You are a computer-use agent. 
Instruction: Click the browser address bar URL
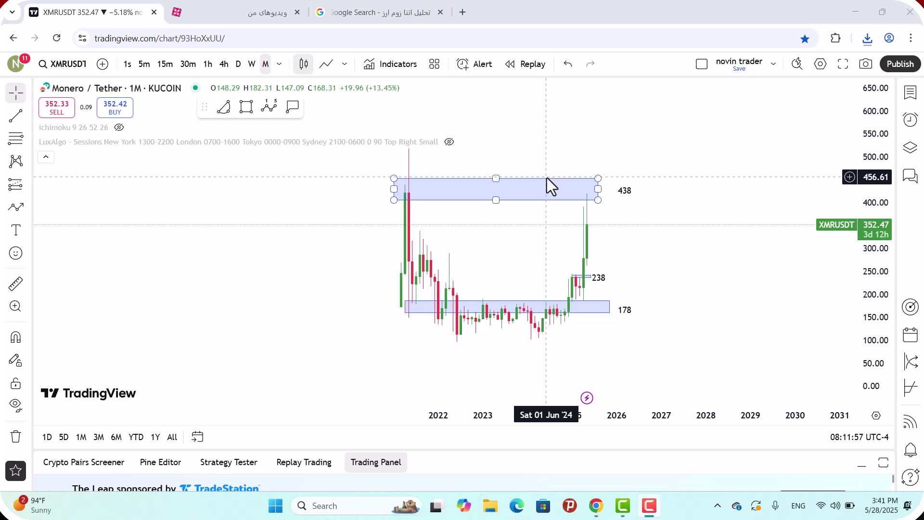coord(159,39)
